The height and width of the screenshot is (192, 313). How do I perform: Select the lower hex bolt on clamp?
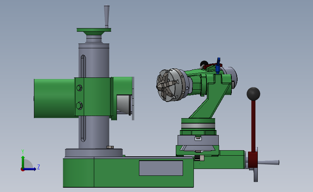coord(79,106)
